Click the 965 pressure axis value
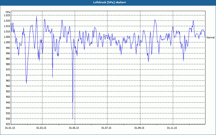The width and height of the screenshot is (216, 135). [8, 80]
